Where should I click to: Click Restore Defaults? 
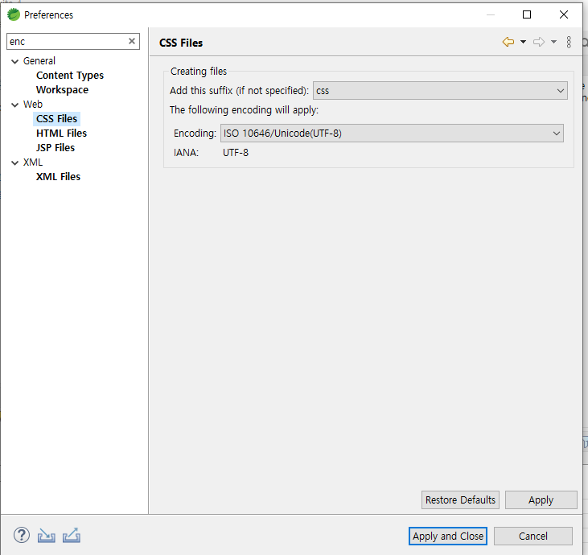[x=460, y=499]
